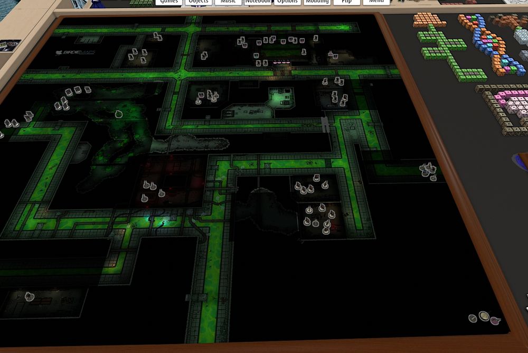Select the silver coin token beside the gold one

473,318
